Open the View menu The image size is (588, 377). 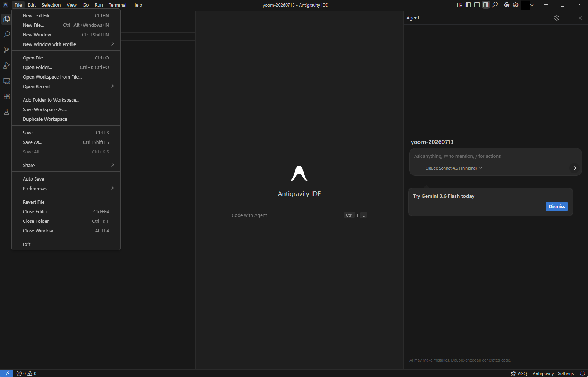click(x=72, y=5)
